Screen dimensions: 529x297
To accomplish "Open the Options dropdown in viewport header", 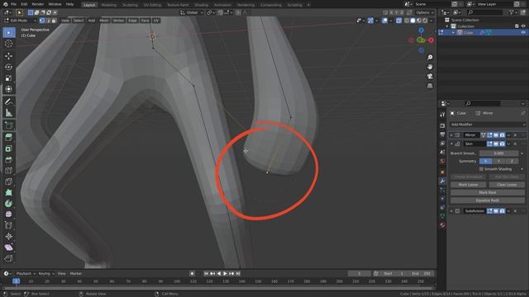I will point(424,12).
